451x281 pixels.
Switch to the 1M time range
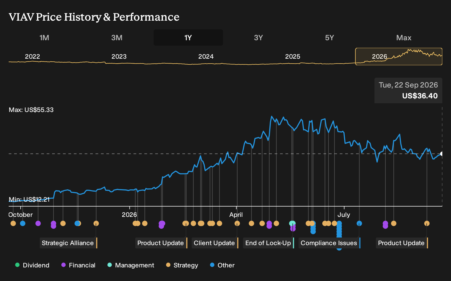pos(44,38)
